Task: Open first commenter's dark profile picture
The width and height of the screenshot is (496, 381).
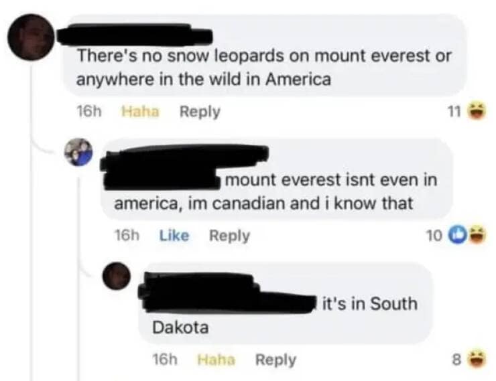Action: 31,37
